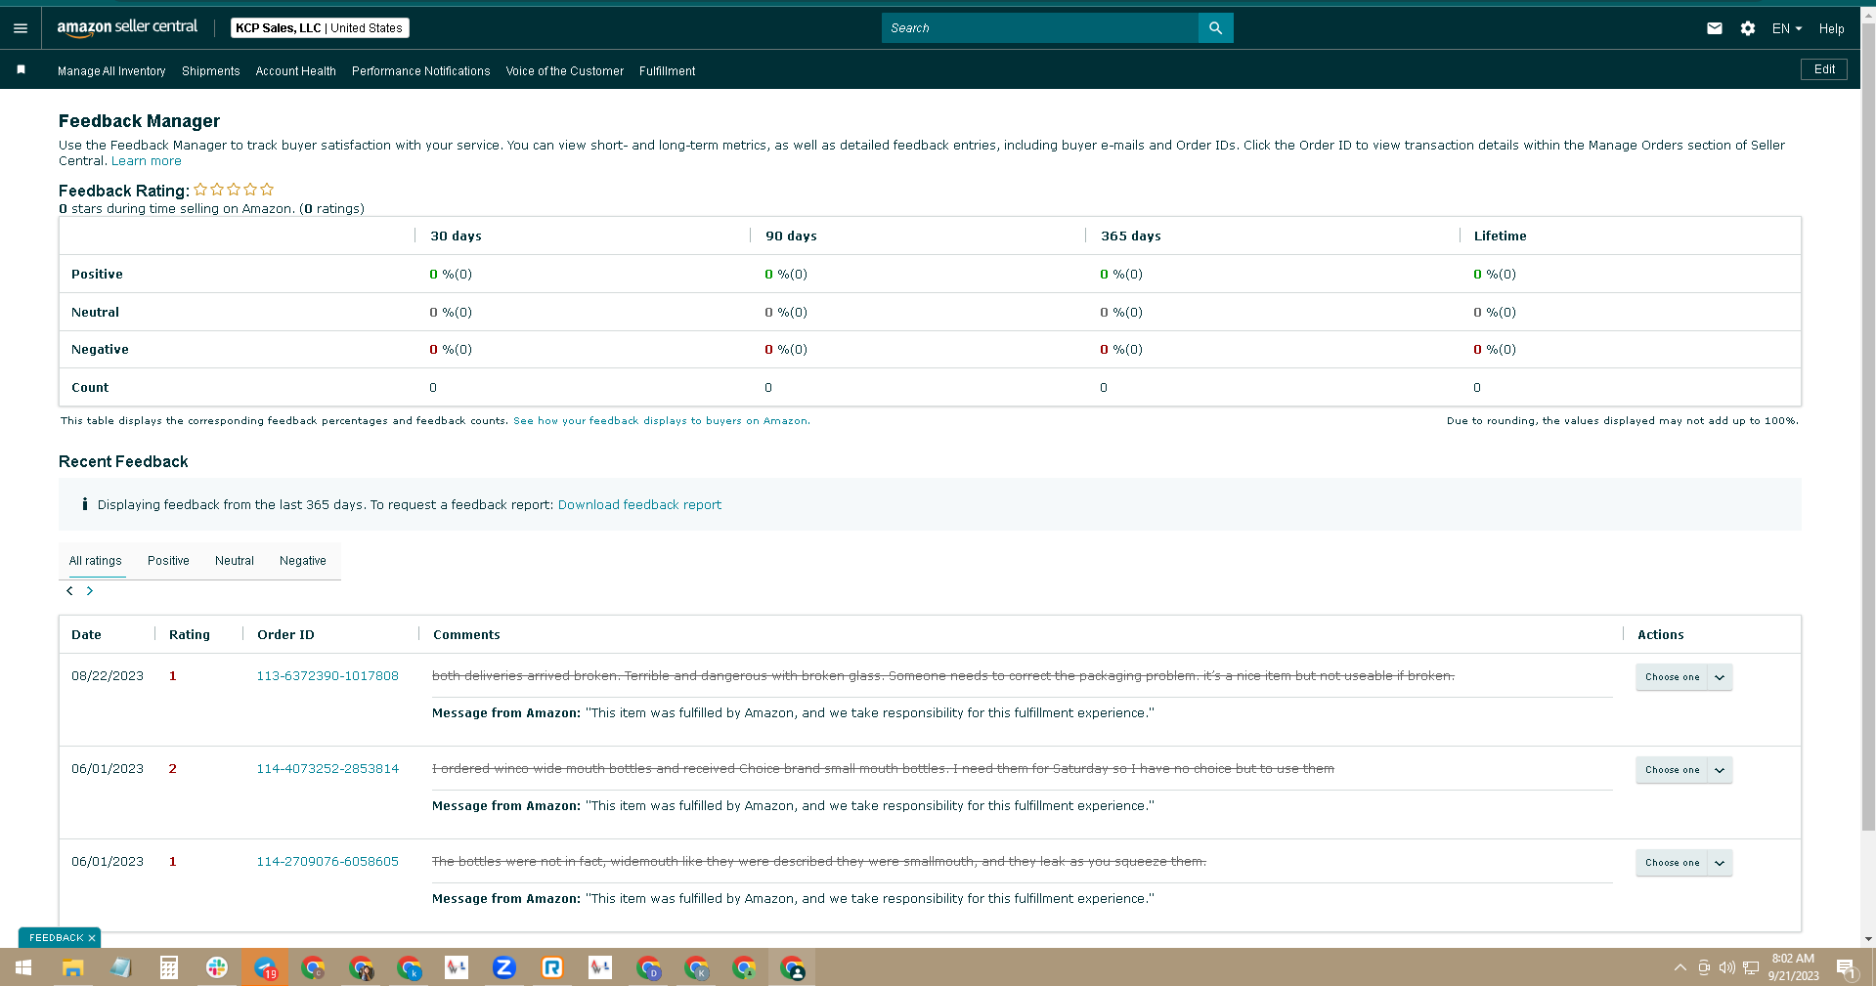The image size is (1876, 986).
Task: Click the 08/22/2023 date cell
Action: [108, 676]
